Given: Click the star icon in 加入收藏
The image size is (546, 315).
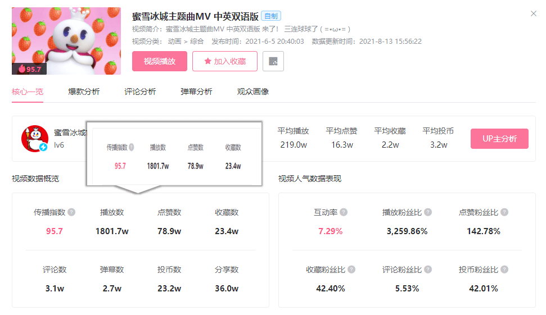Looking at the screenshot, I should (x=208, y=61).
